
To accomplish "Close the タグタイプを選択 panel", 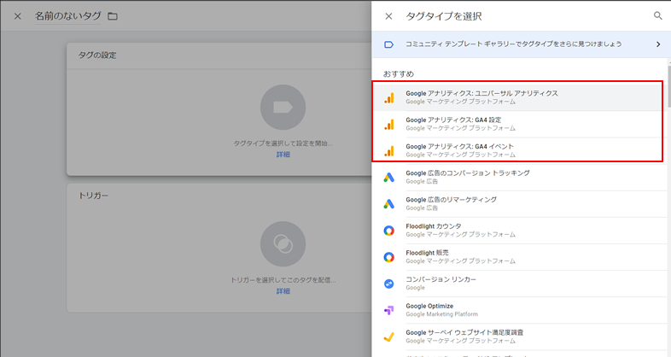I will [x=388, y=16].
